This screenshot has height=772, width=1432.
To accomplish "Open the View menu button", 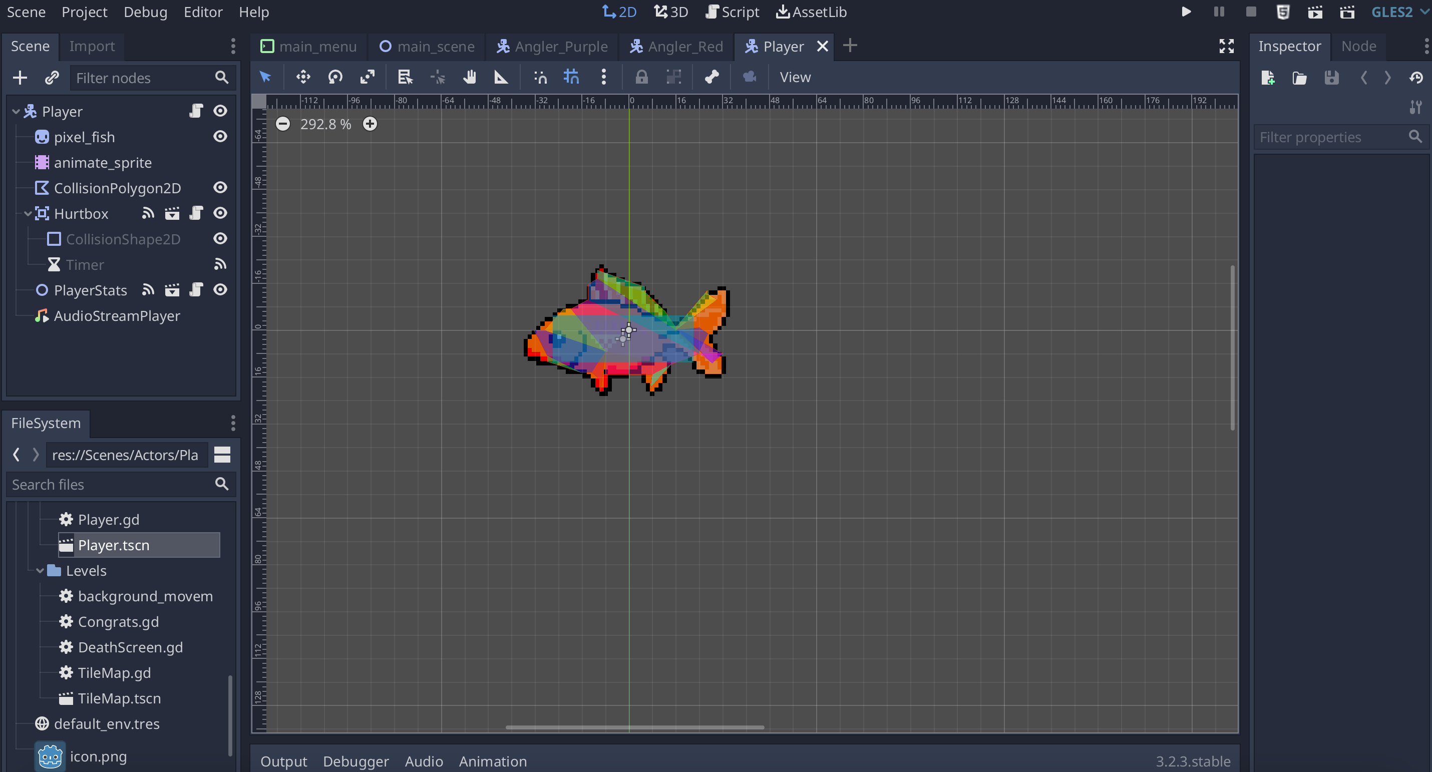I will point(795,77).
